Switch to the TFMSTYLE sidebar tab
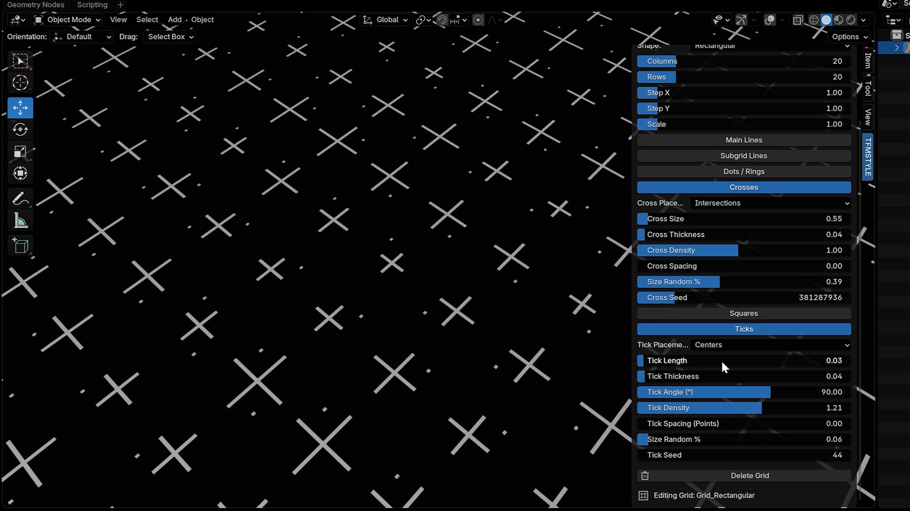Image resolution: width=910 pixels, height=511 pixels. [868, 157]
